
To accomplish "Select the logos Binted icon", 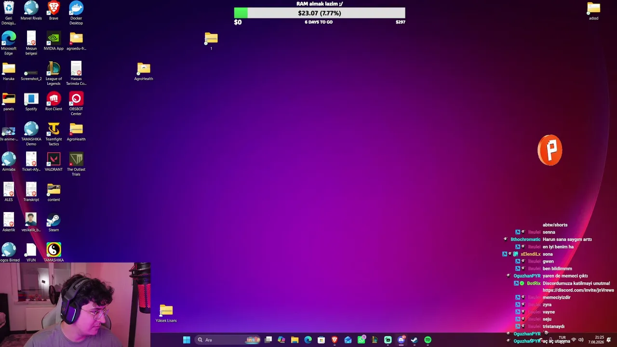I will pyautogui.click(x=9, y=253).
